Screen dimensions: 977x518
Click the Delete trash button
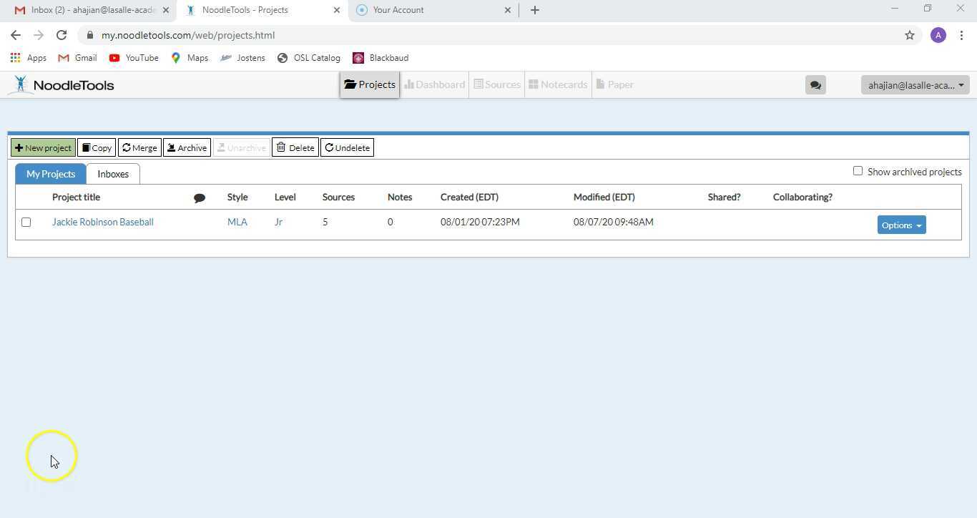pos(295,148)
